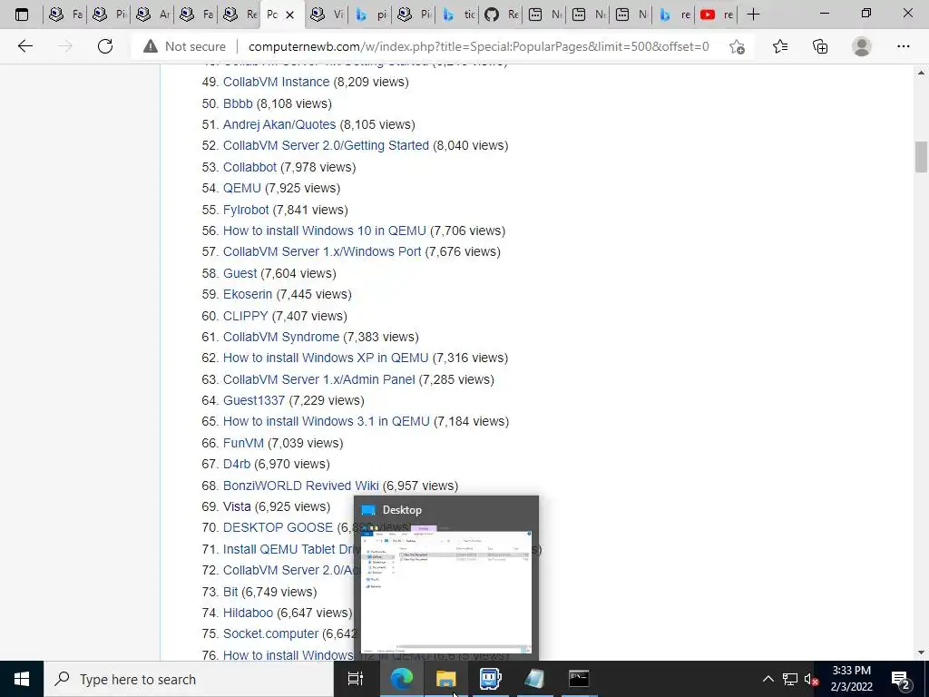Open the Ekoserin link
Screen dimensions: 929x697
click(248, 294)
